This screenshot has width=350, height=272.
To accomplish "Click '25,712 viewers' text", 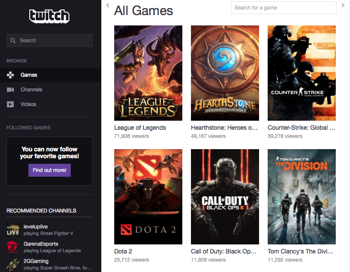I will click(131, 260).
